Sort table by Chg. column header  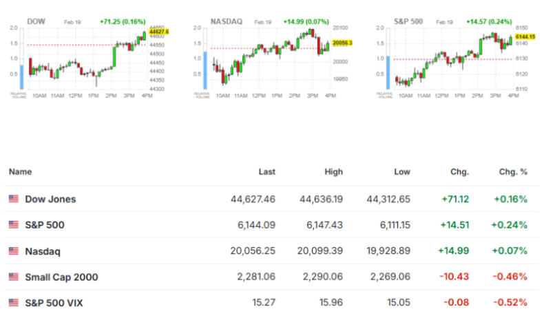click(459, 172)
